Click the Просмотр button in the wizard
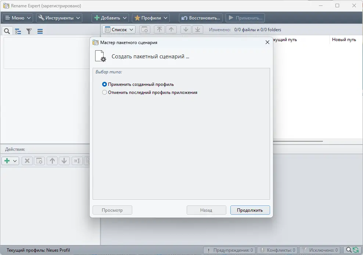This screenshot has width=363, height=255. (112, 210)
